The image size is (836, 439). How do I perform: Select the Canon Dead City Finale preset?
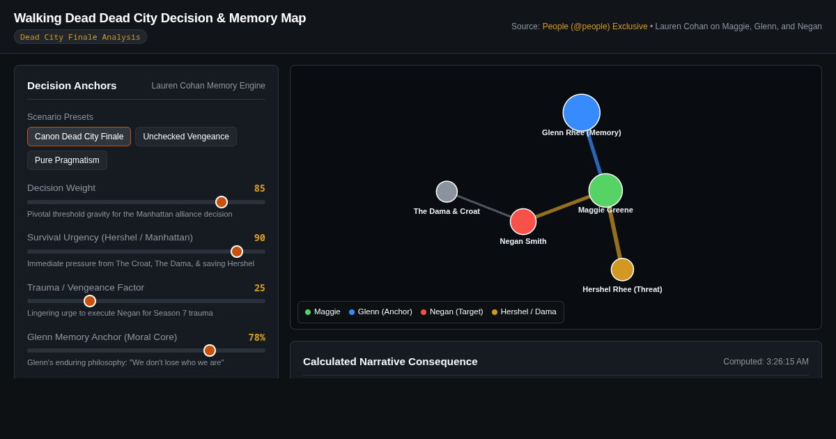(79, 137)
